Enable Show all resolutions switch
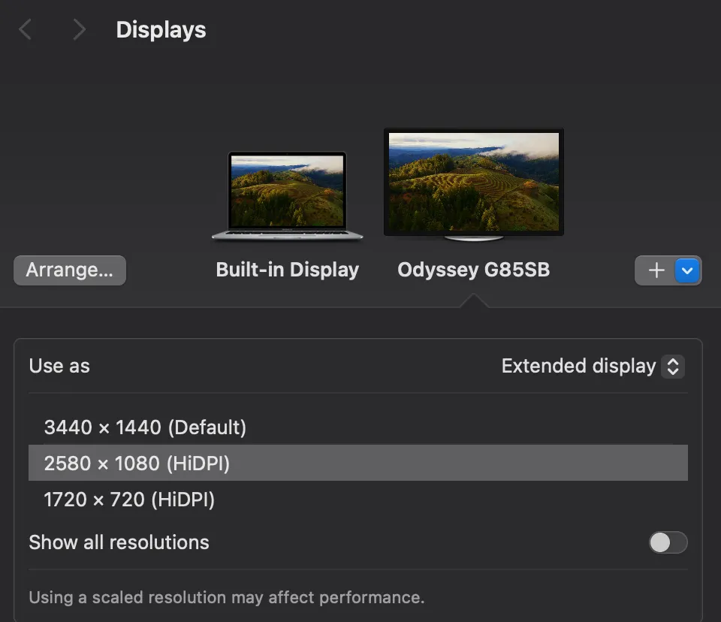 pos(668,542)
